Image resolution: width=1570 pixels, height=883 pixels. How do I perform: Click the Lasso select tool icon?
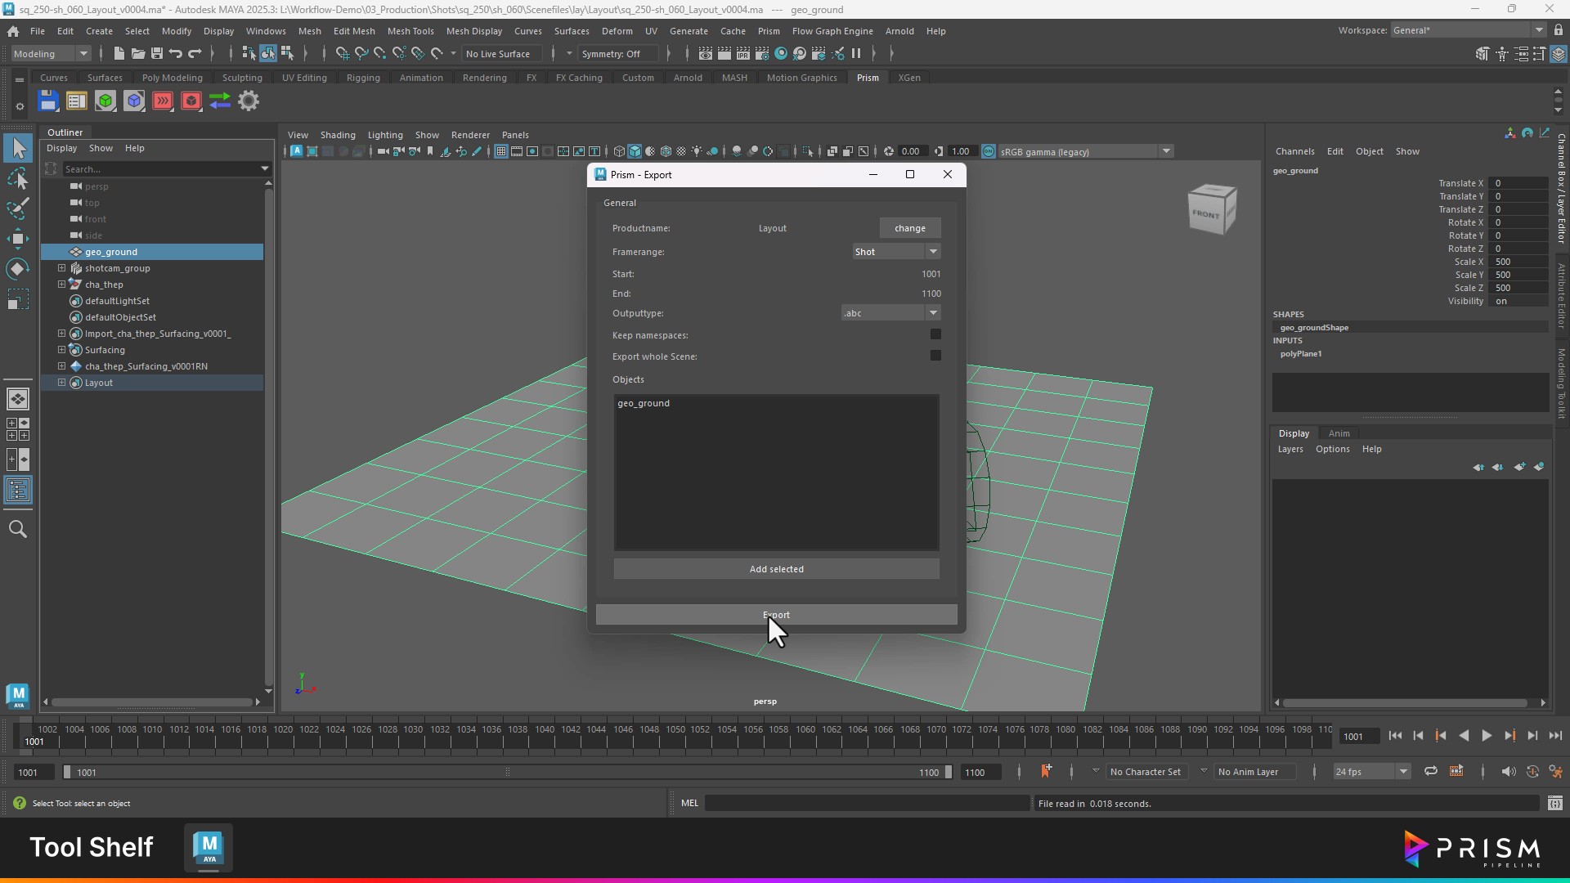tap(18, 179)
